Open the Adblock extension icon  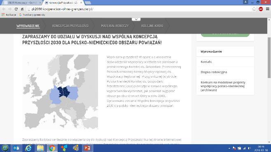pos(261,9)
